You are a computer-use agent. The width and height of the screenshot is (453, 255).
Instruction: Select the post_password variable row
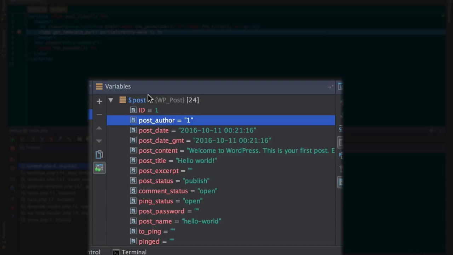221,211
